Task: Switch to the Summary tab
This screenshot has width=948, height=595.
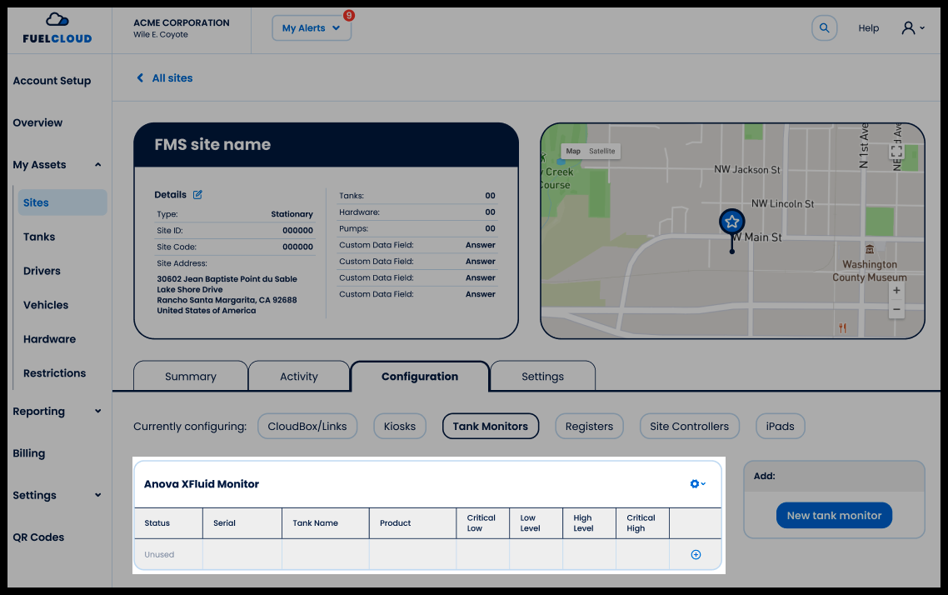Action: pyautogui.click(x=191, y=376)
